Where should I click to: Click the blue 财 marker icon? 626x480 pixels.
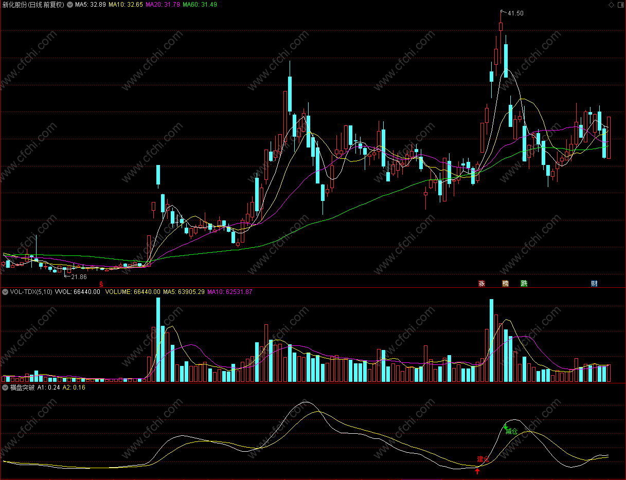pos(594,283)
